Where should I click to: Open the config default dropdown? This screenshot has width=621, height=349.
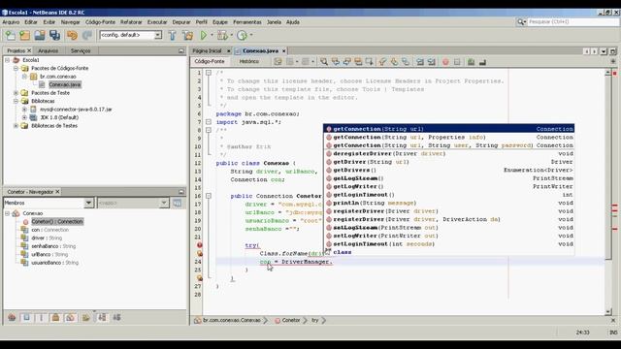157,35
